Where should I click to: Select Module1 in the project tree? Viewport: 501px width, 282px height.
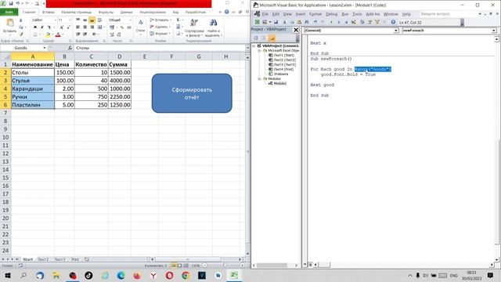click(x=280, y=83)
